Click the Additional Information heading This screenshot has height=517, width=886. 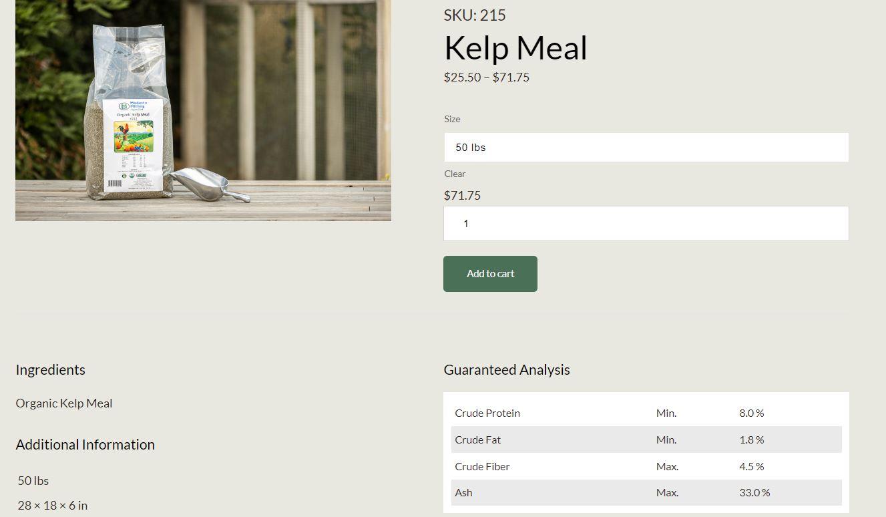tap(85, 445)
